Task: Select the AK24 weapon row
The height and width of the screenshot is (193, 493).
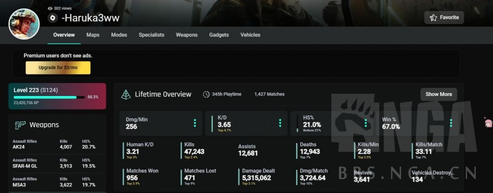Action: point(57,144)
